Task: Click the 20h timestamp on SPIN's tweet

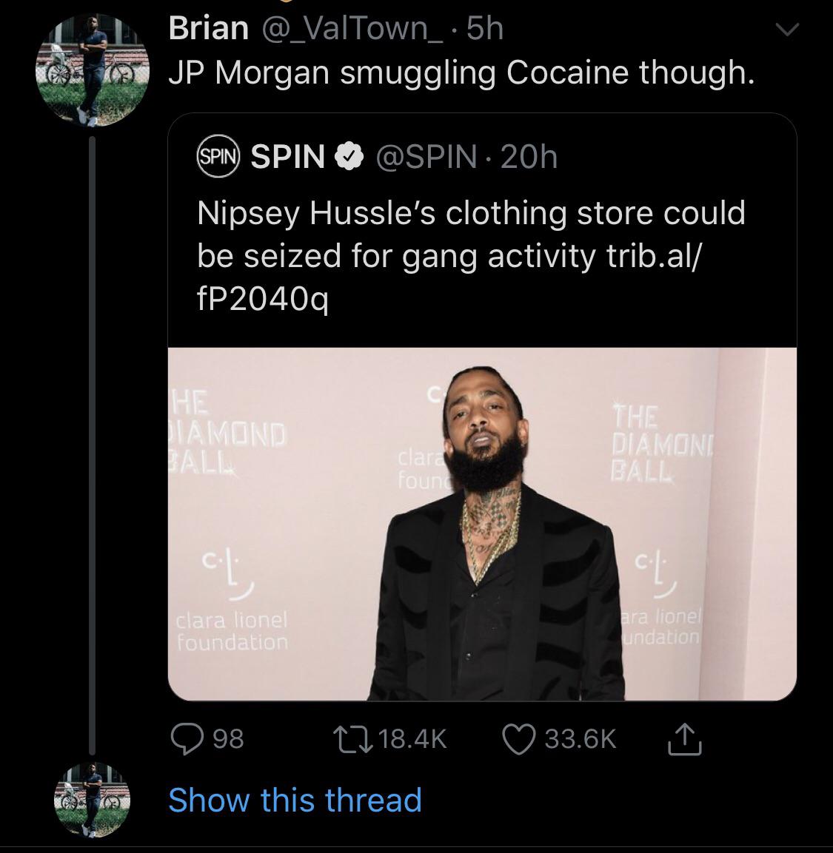Action: coord(529,156)
